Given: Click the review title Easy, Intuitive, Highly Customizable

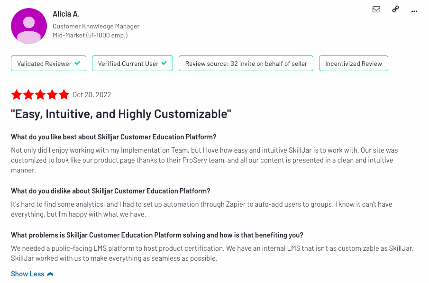Looking at the screenshot, I should (x=121, y=114).
